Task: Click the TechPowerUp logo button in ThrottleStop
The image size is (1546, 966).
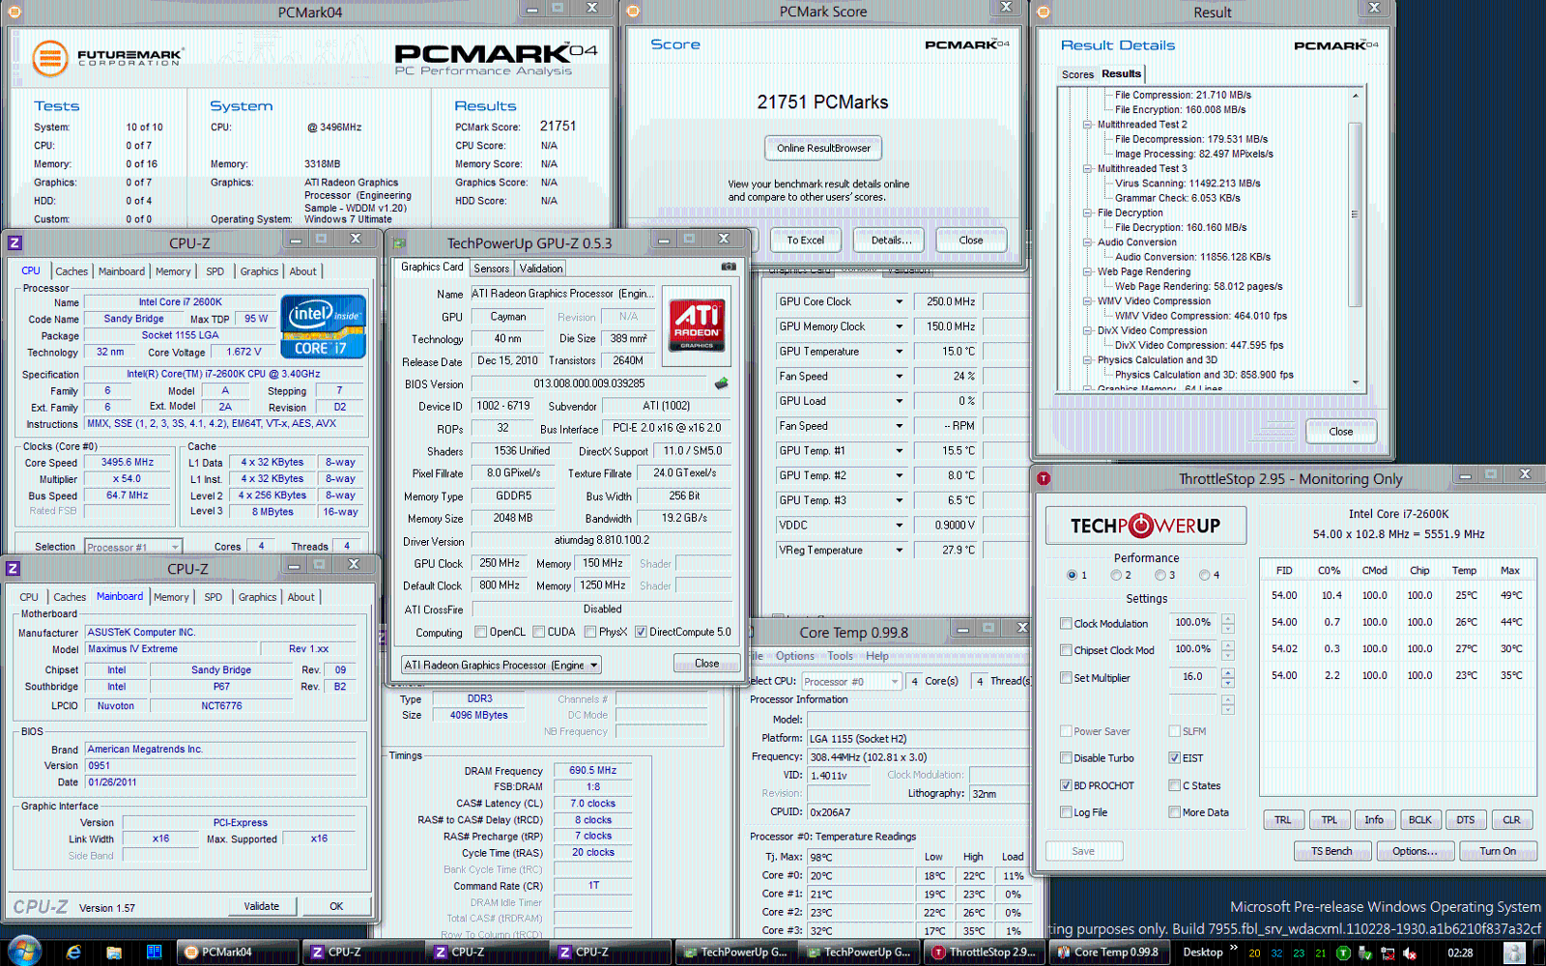Action: pyautogui.click(x=1146, y=526)
